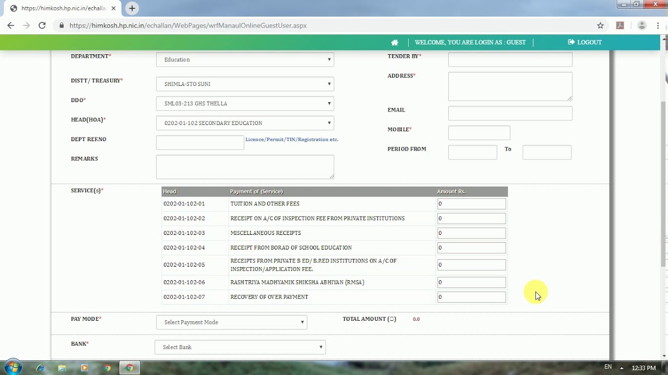Click the browser address bar URL
668x375 pixels.
188,26
